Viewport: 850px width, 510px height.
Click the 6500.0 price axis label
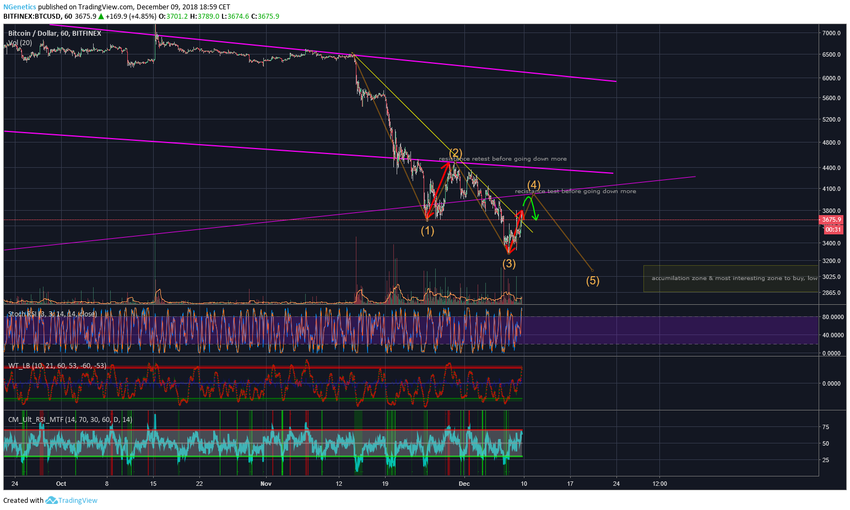click(x=831, y=54)
